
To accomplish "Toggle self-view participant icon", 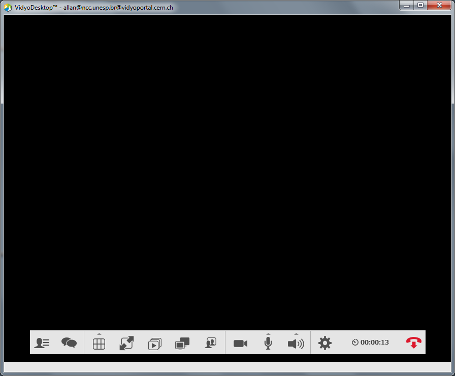I will coord(210,343).
